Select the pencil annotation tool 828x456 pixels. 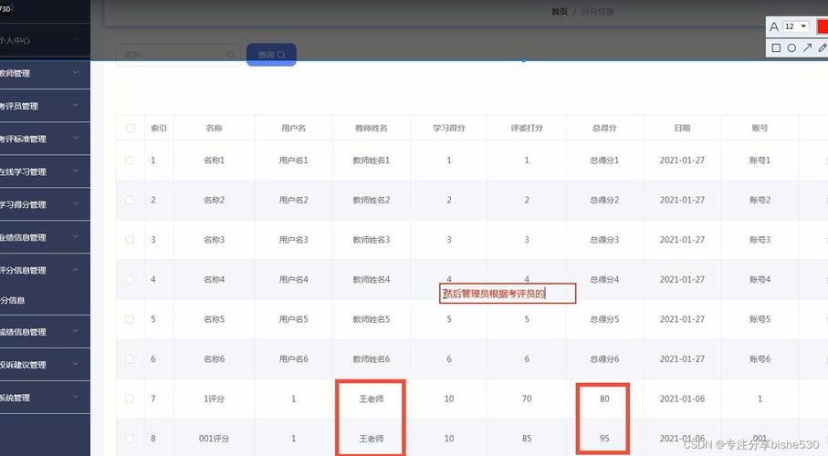pos(823,48)
